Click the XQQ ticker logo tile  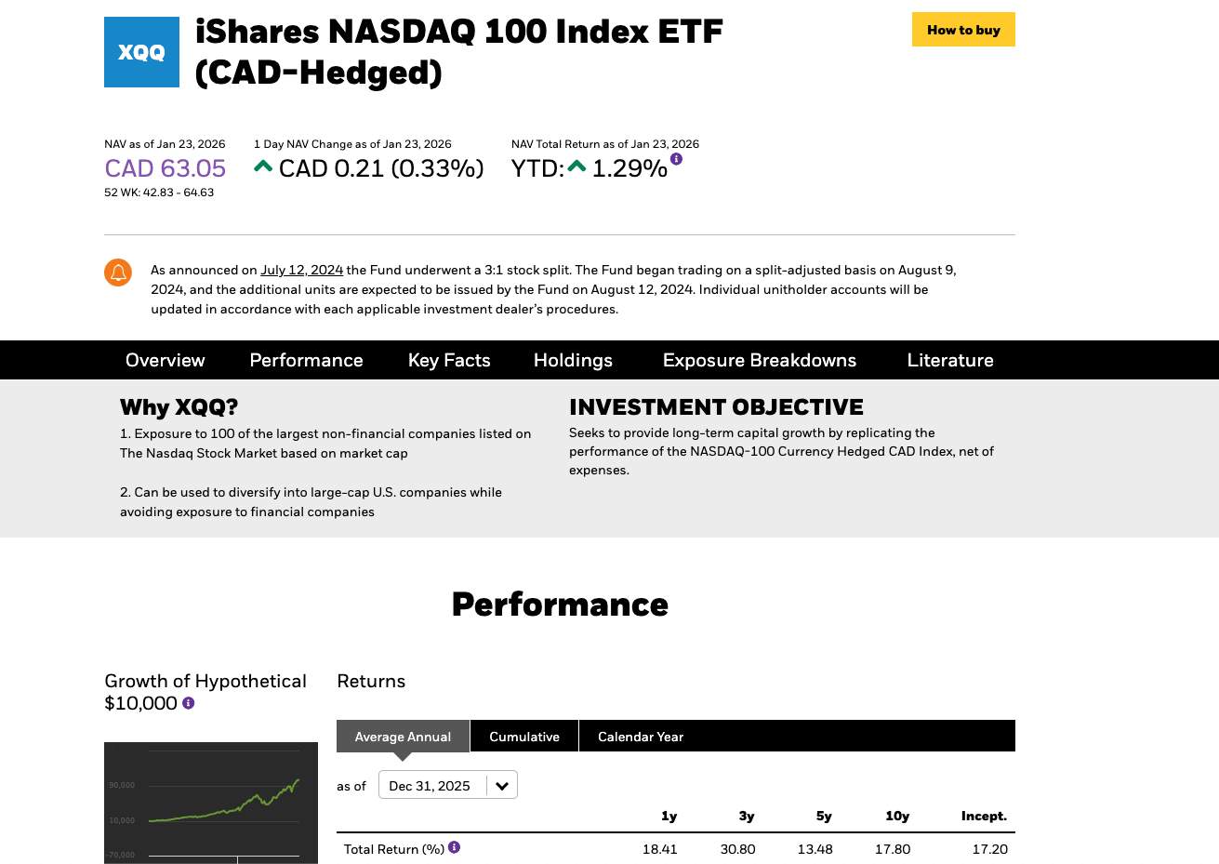pyautogui.click(x=141, y=52)
